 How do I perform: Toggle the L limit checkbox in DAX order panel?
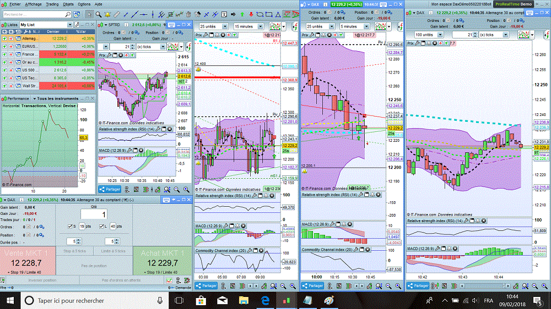coord(101,226)
